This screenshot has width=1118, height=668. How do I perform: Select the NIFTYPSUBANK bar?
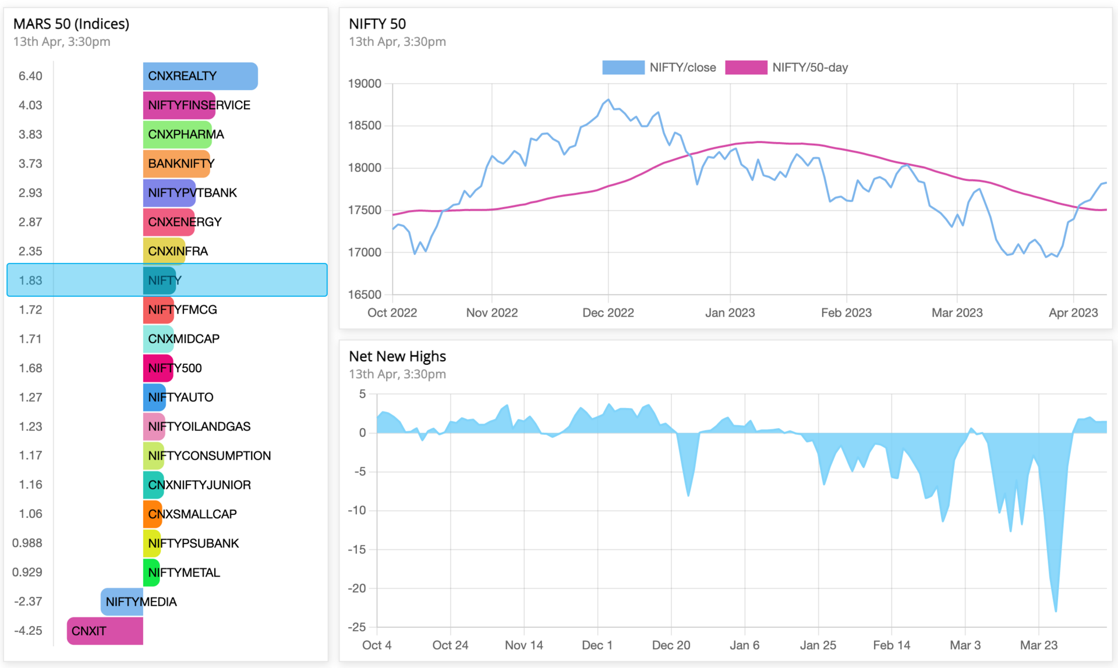pos(152,543)
